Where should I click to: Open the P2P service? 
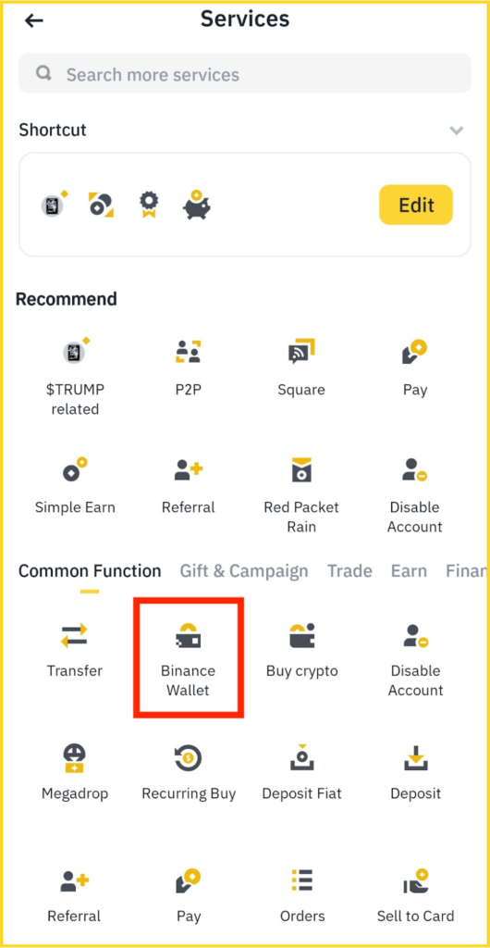tap(189, 368)
